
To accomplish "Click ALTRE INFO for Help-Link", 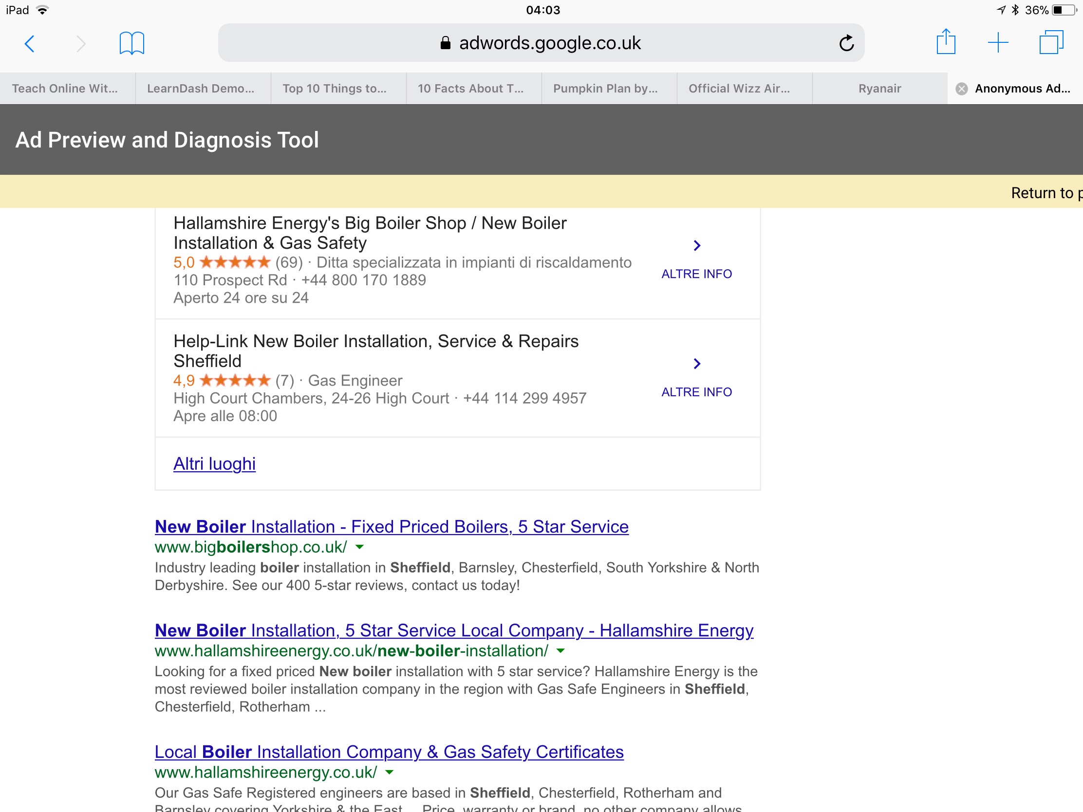I will 696,392.
